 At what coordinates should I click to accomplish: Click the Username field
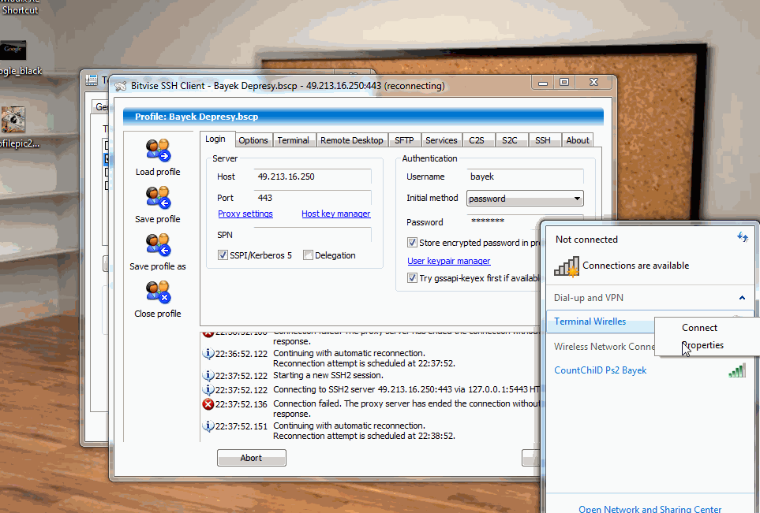point(525,177)
